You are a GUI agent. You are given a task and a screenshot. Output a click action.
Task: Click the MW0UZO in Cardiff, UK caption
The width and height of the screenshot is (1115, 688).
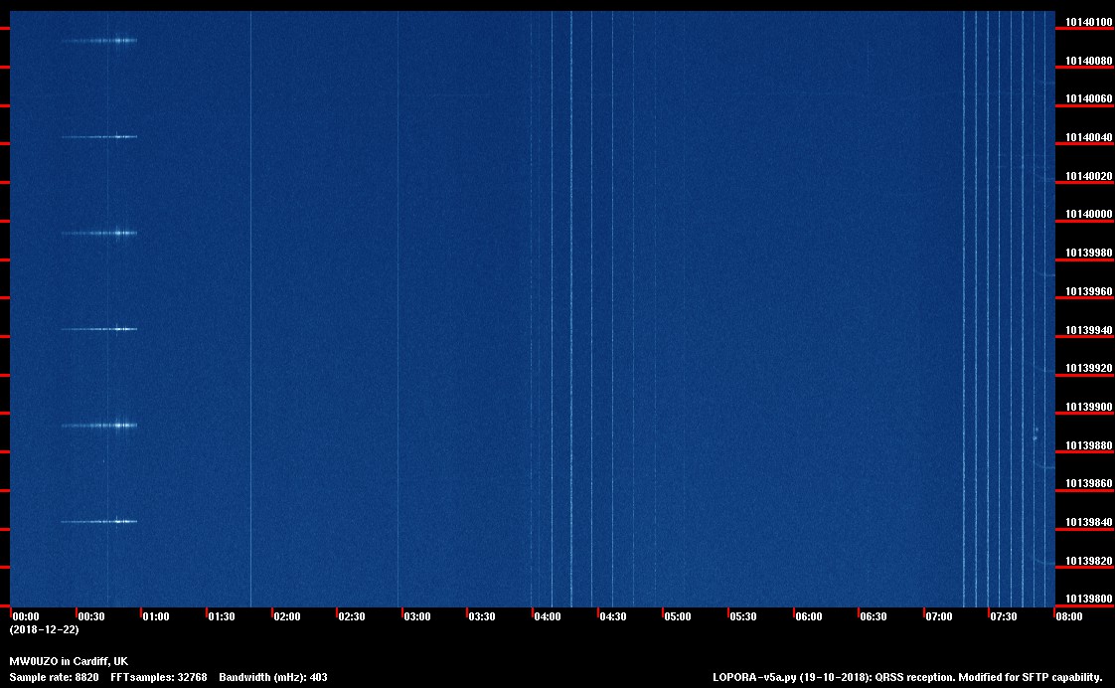69,661
